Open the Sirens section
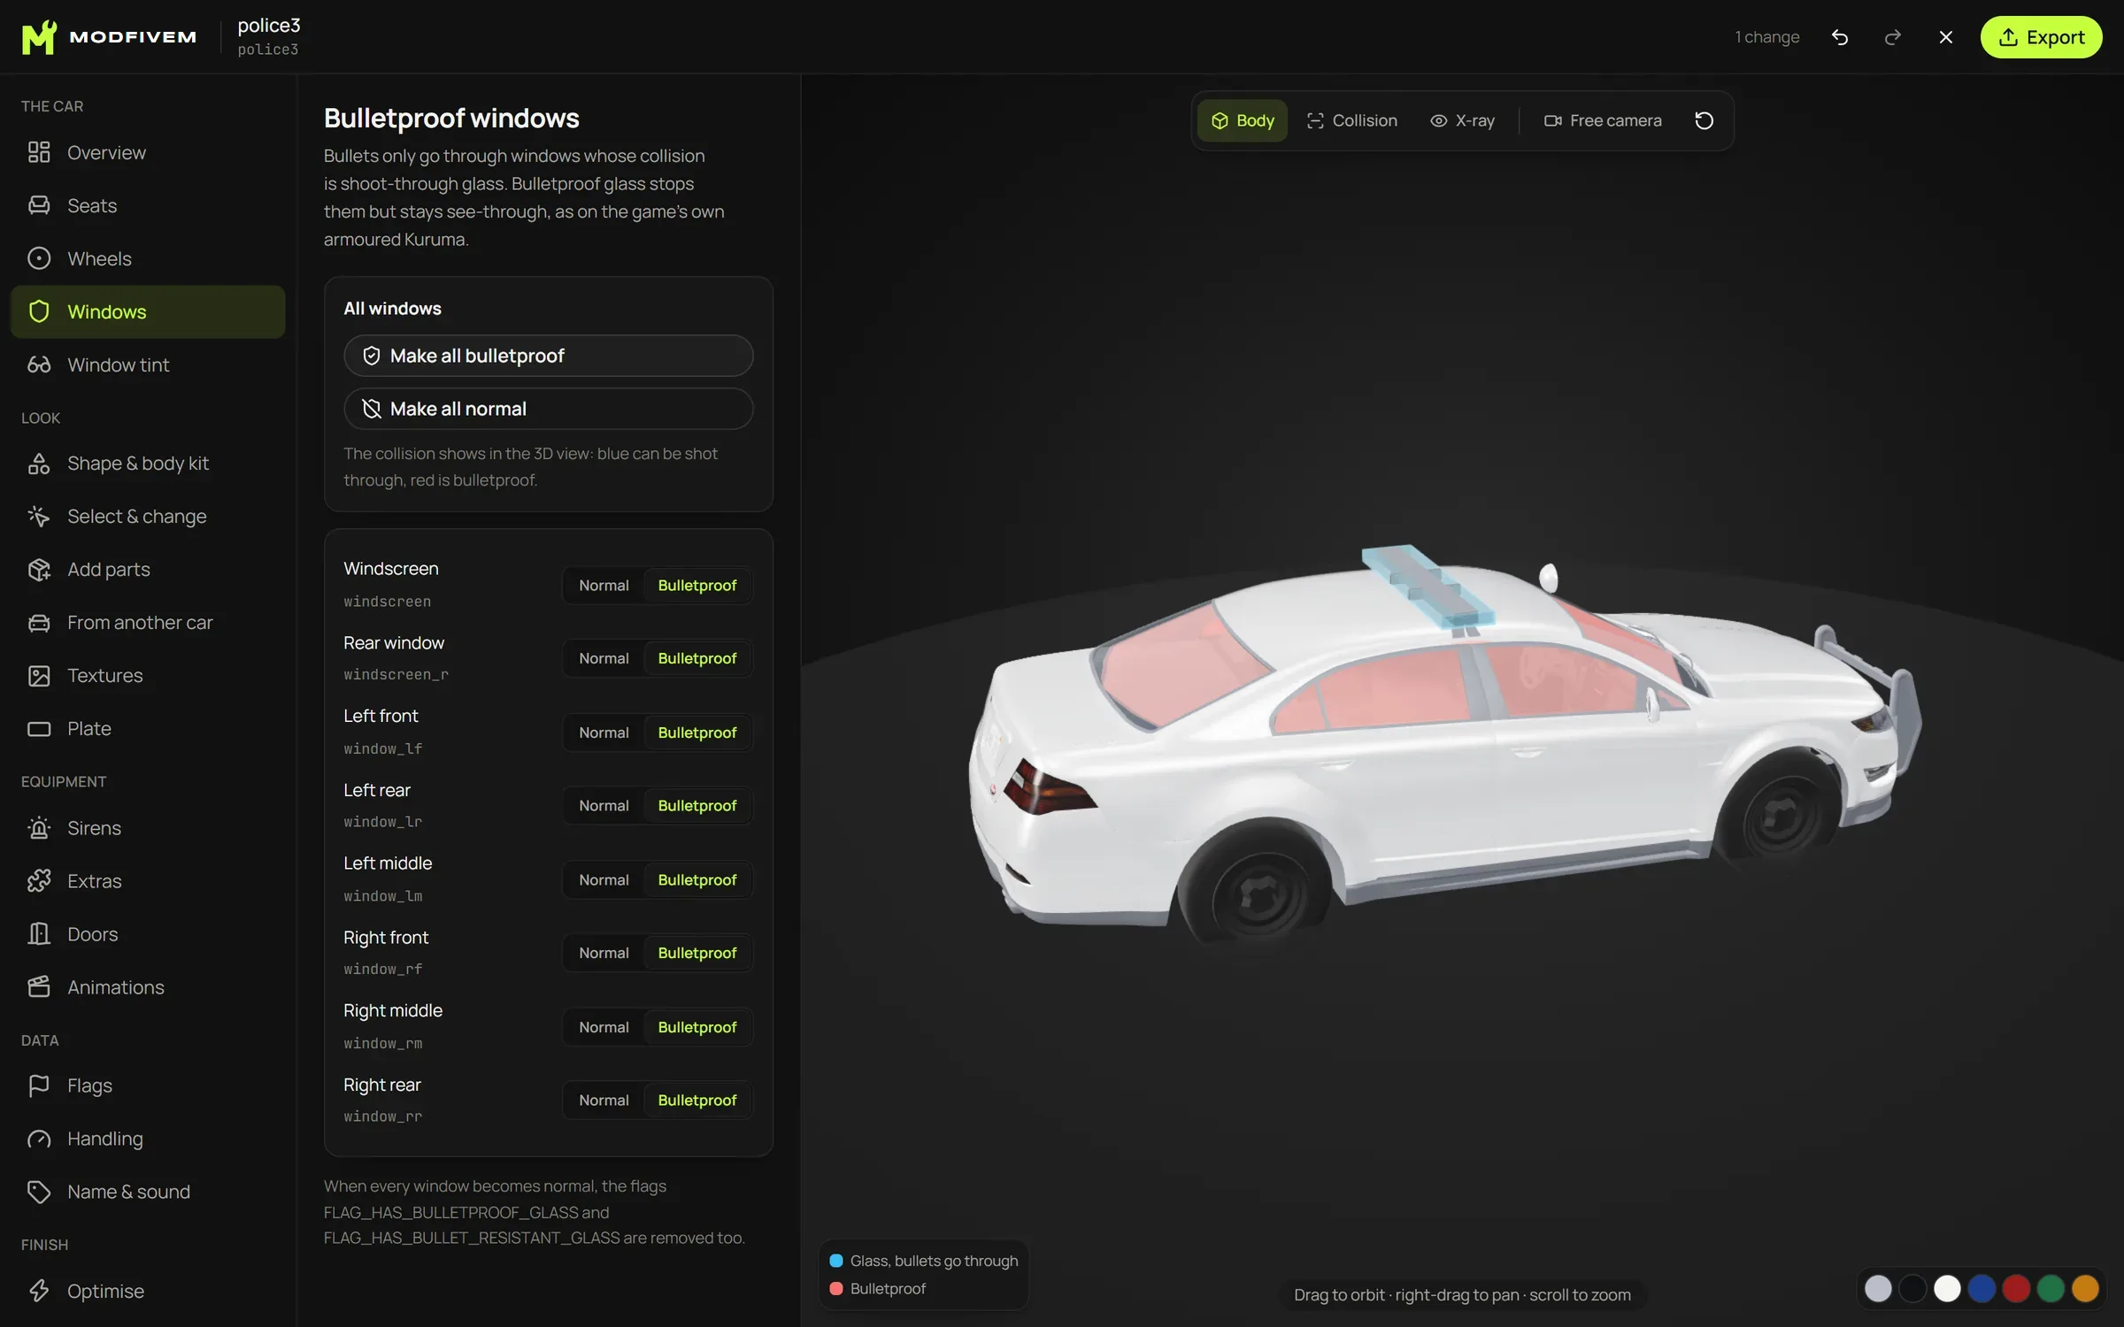The image size is (2124, 1327). 148,828
